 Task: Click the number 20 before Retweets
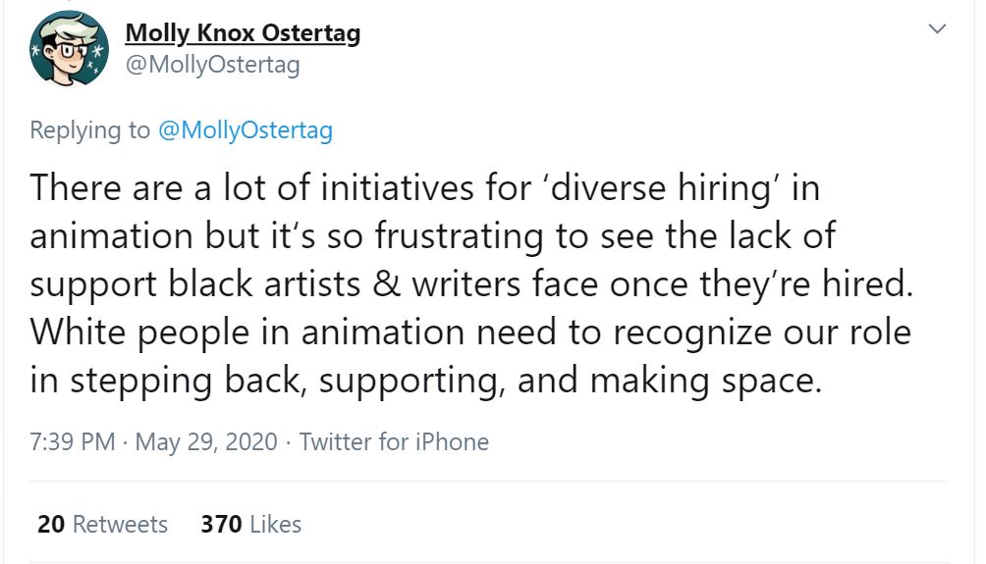tap(50, 525)
